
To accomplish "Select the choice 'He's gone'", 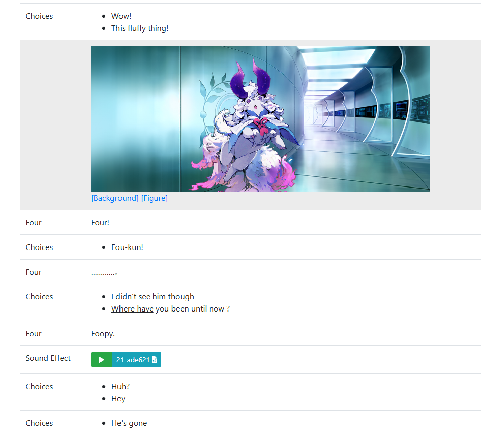I will (x=129, y=423).
